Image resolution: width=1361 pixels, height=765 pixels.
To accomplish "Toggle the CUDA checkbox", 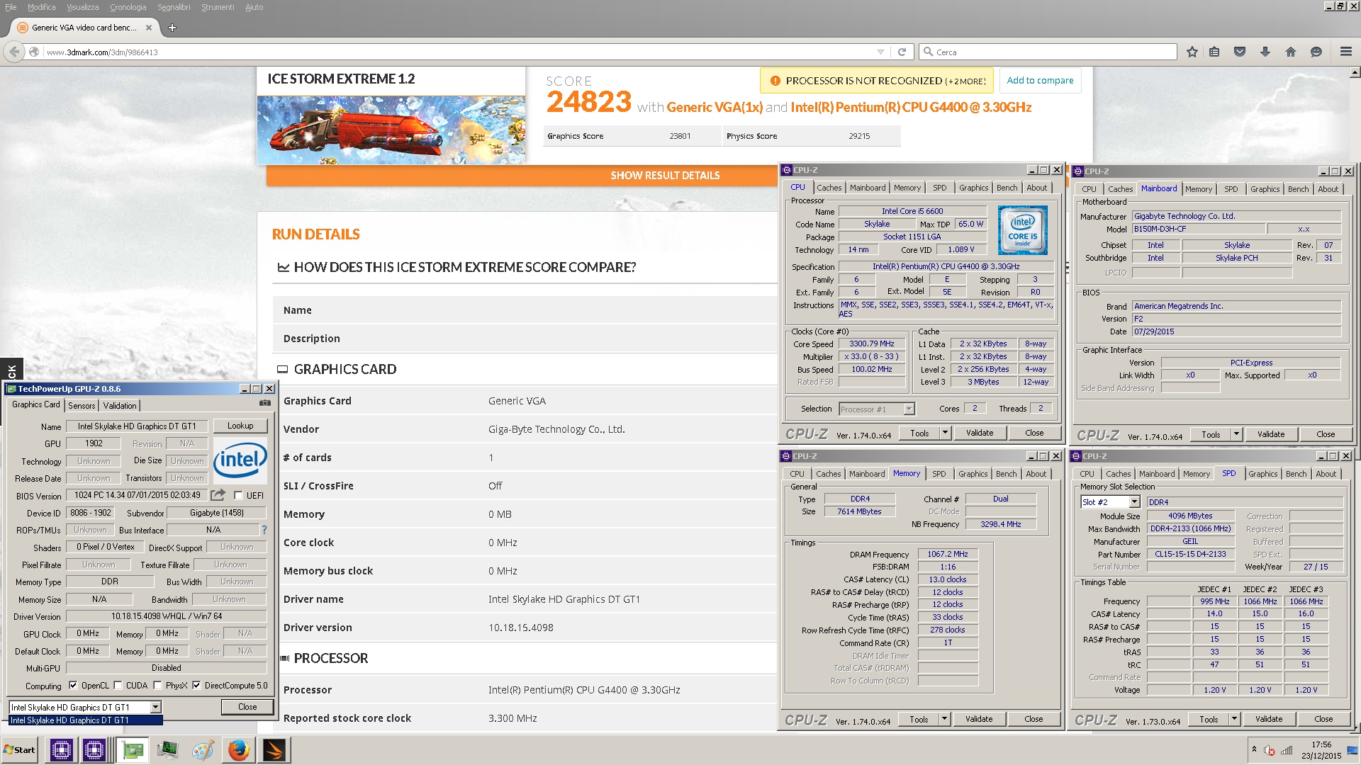I will pos(117,685).
